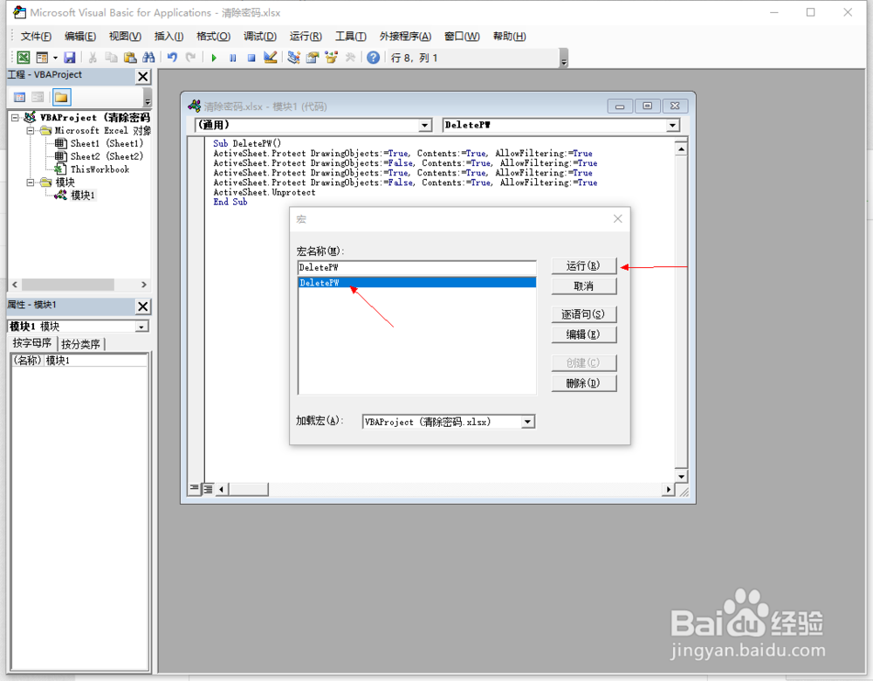The image size is (873, 681).
Task: Close the 属性 - 模块1 panel
Action: point(143,306)
